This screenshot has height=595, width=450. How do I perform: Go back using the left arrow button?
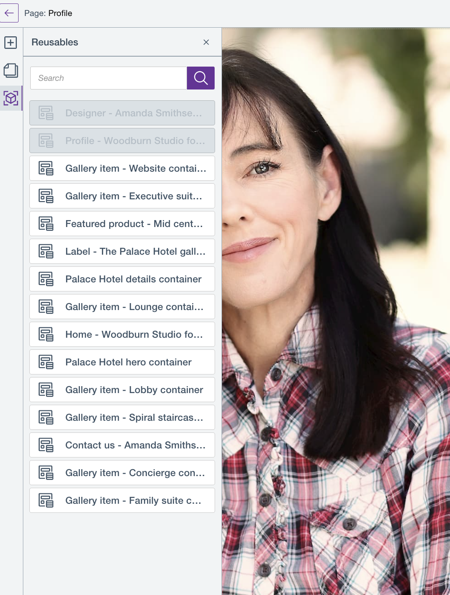tap(9, 13)
